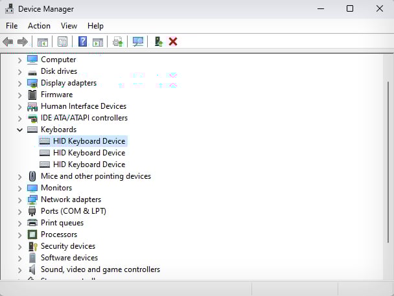Expand the Print queues chevron

click(20, 223)
